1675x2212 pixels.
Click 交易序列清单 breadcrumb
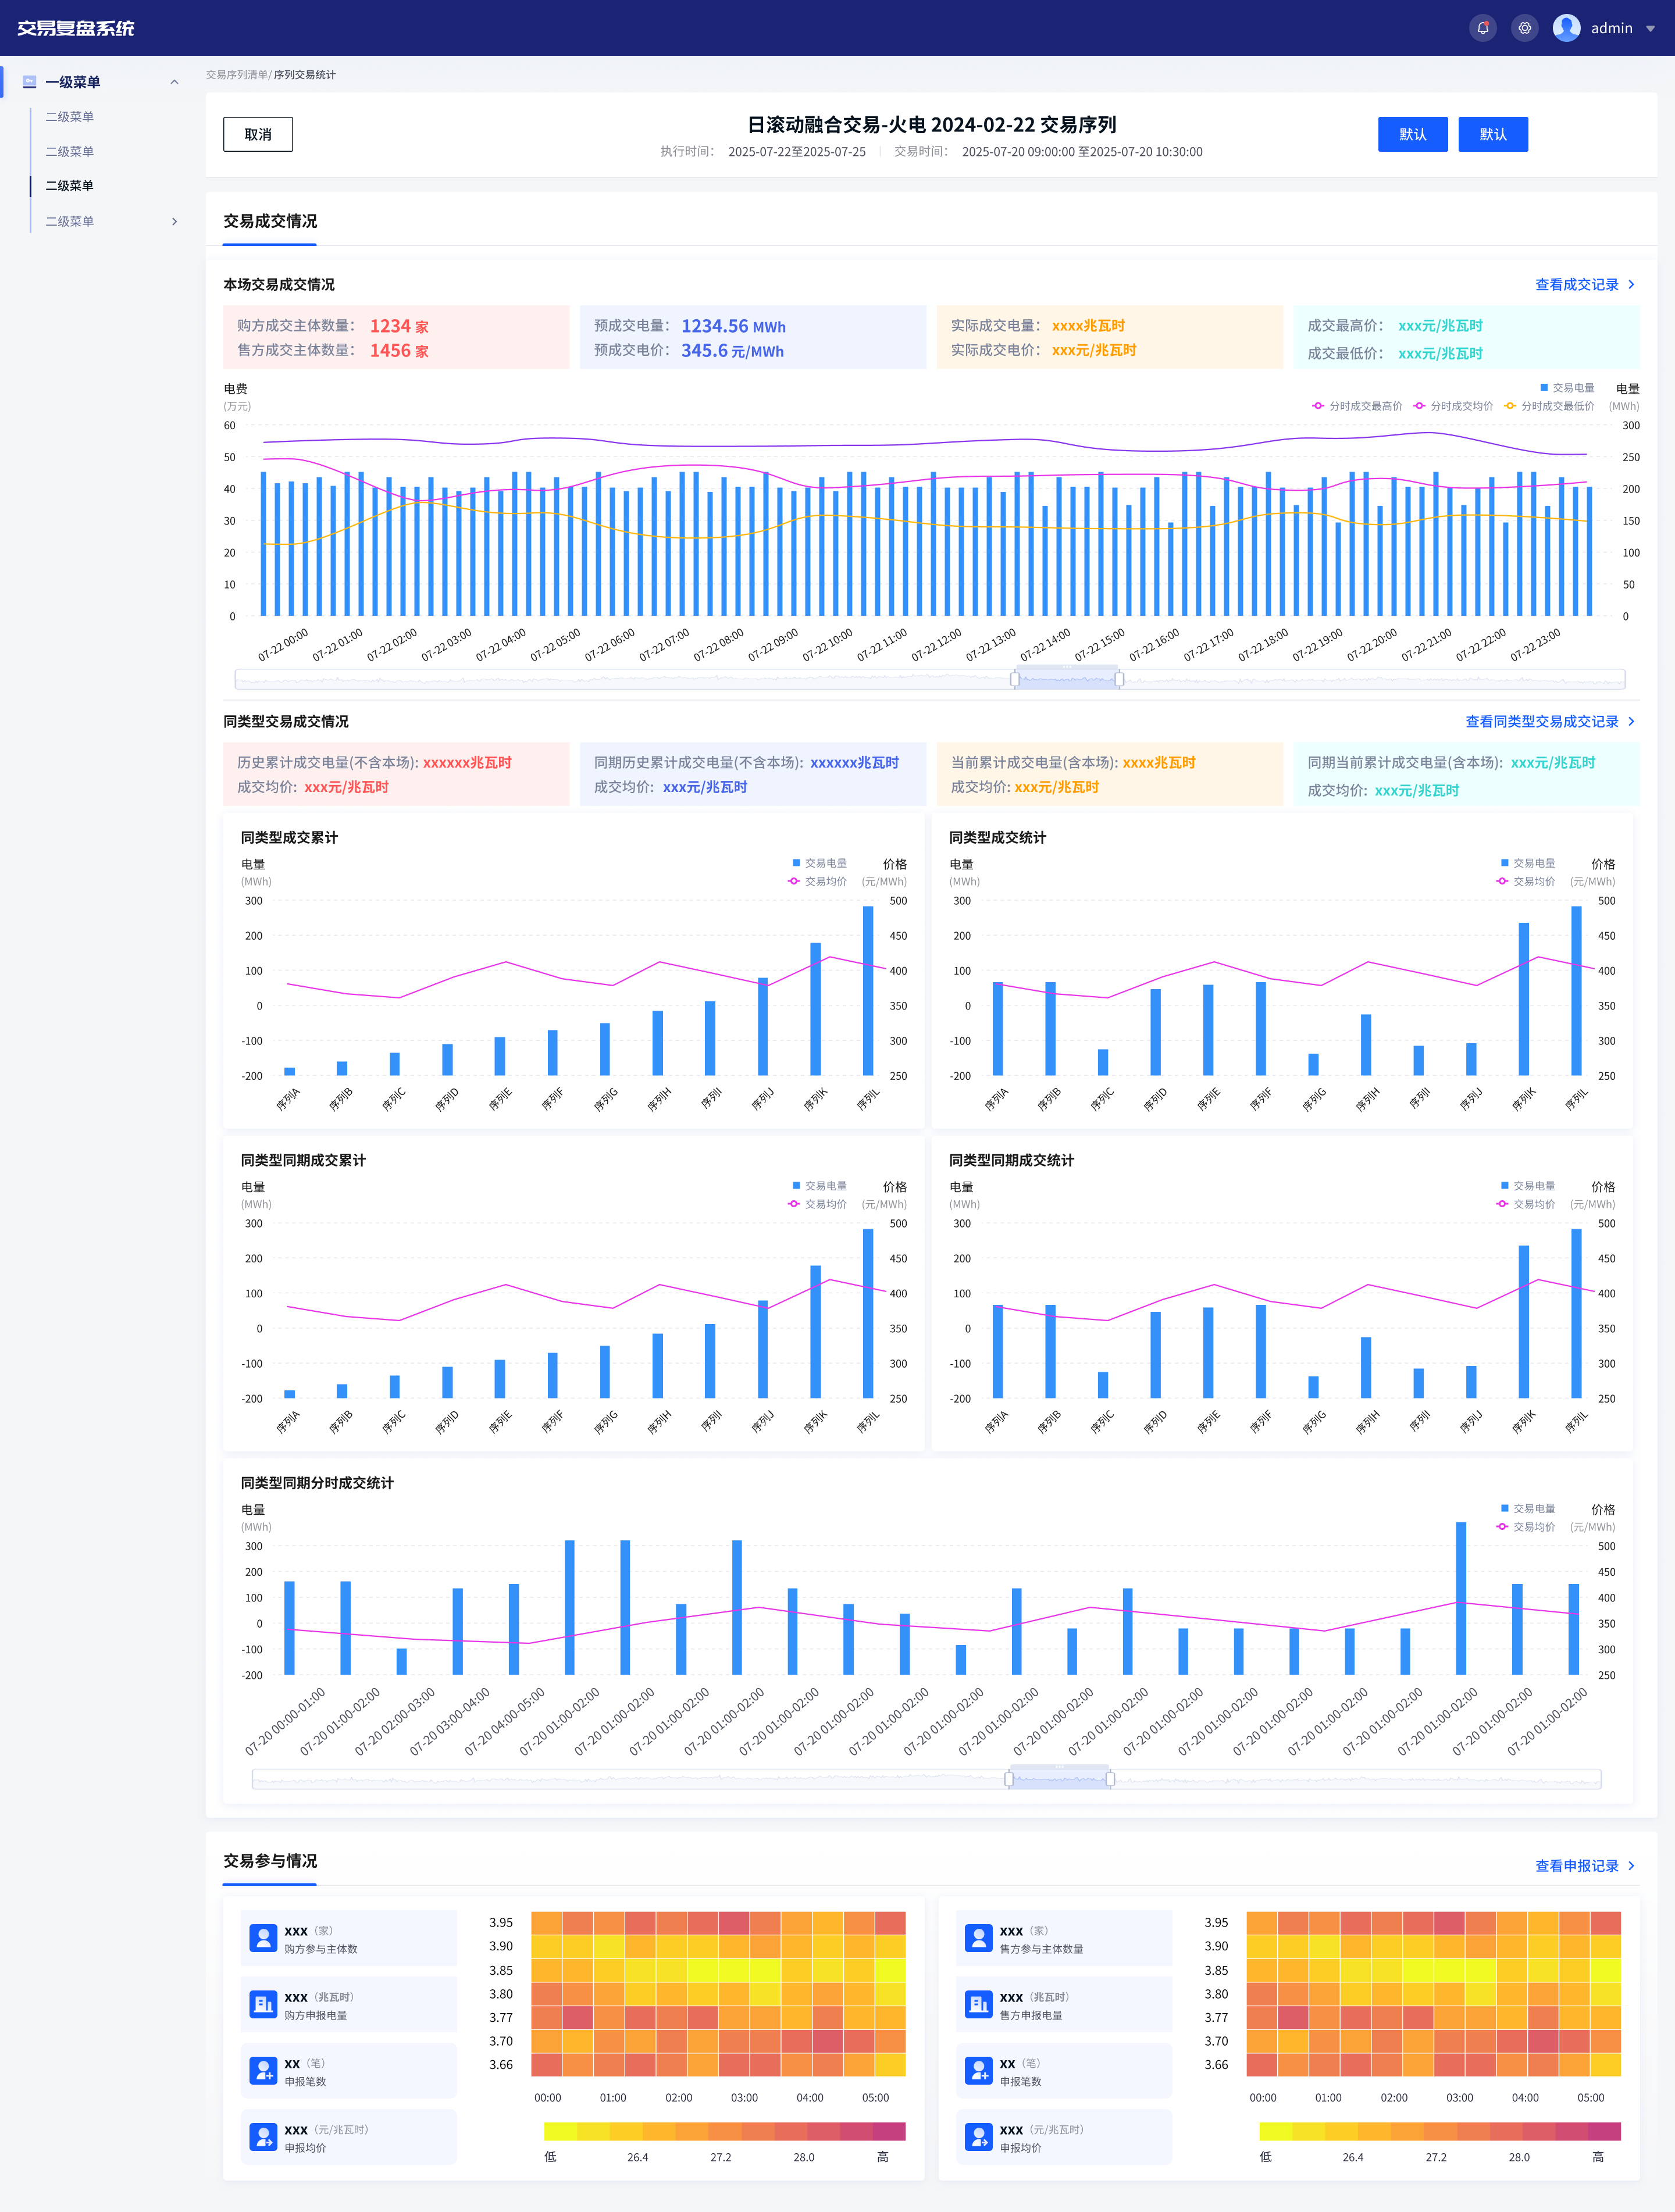click(237, 75)
